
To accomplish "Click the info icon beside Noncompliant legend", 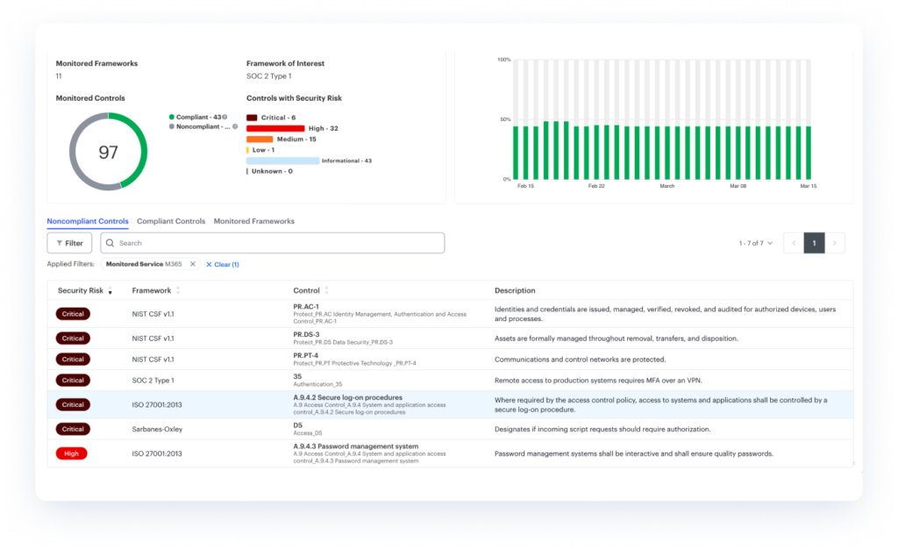I will (235, 126).
